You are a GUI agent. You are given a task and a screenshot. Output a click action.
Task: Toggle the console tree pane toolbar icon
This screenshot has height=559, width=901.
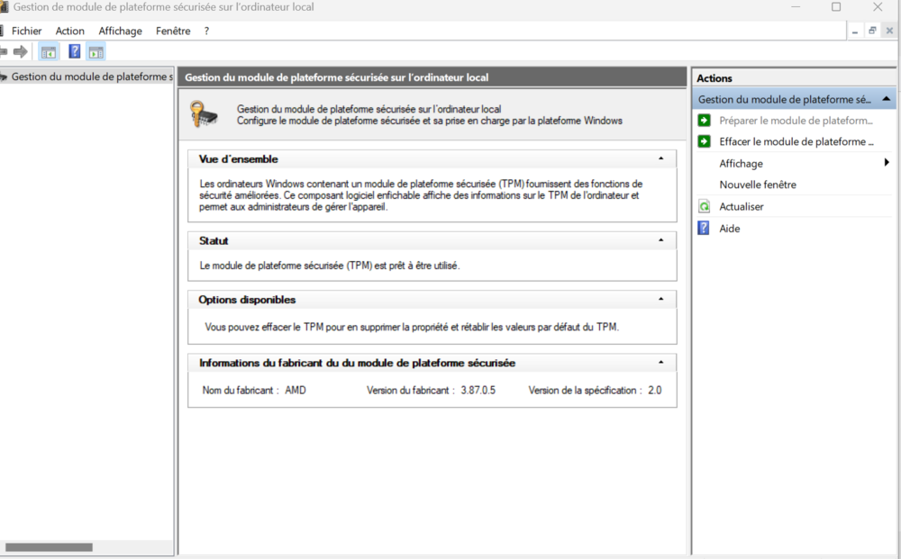click(49, 51)
